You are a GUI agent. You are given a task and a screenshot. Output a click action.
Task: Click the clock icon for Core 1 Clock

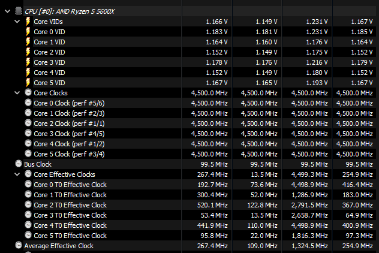tap(28, 113)
